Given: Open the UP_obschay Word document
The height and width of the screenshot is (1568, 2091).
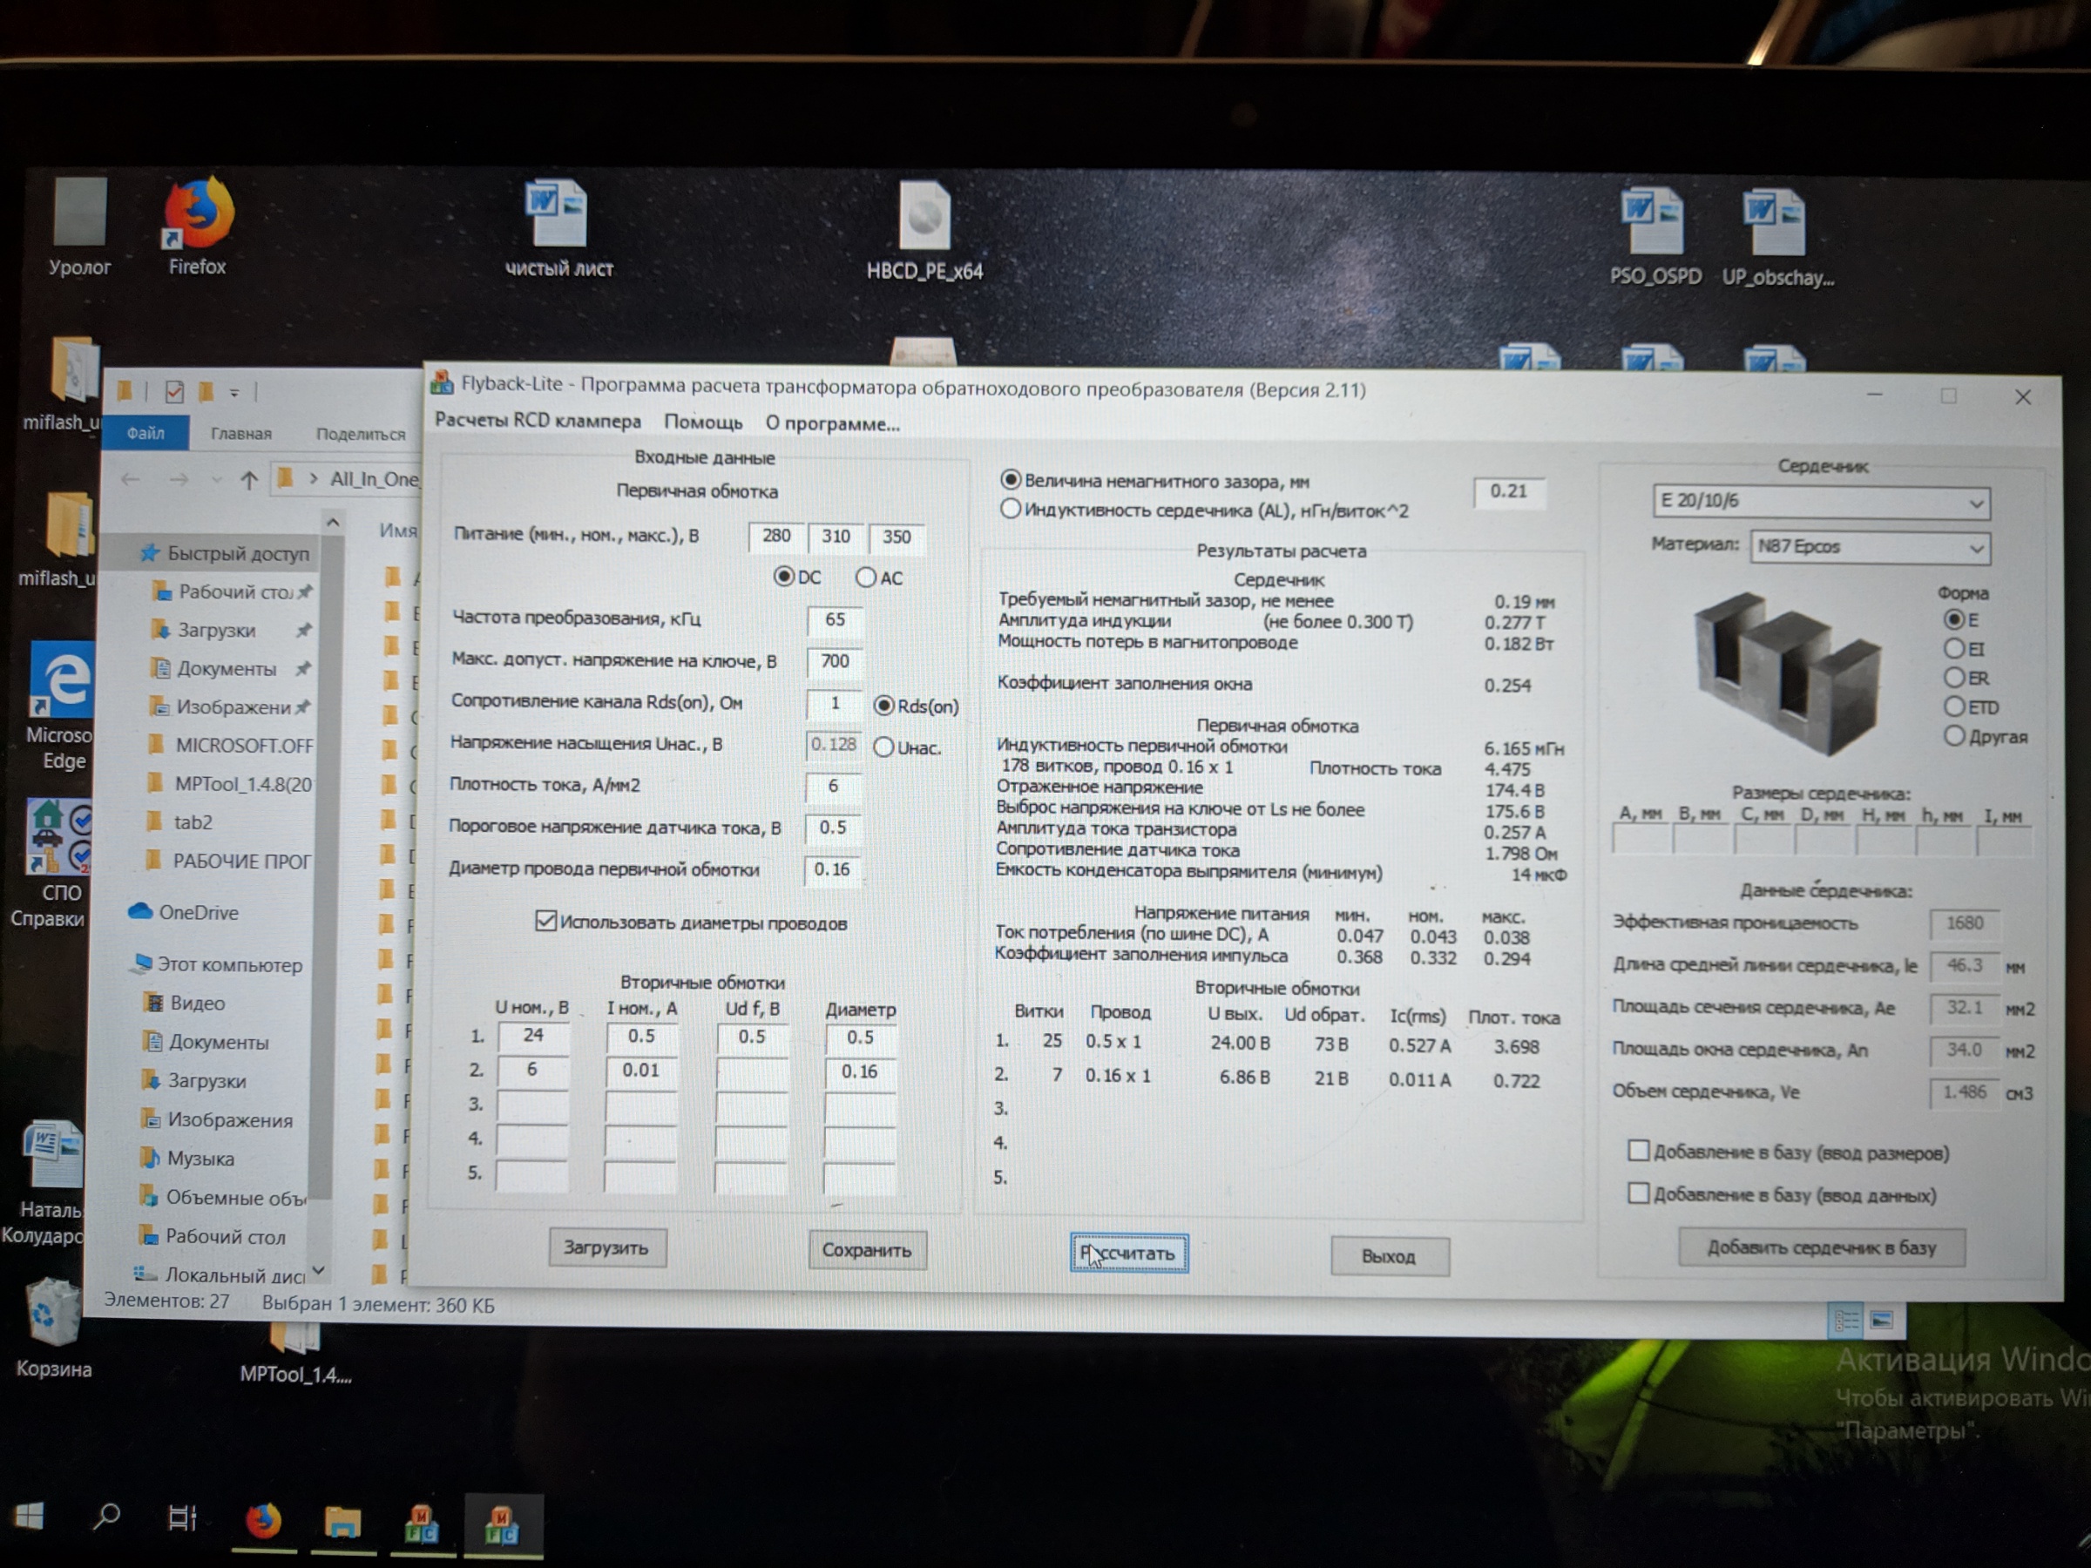Looking at the screenshot, I should tap(1777, 236).
